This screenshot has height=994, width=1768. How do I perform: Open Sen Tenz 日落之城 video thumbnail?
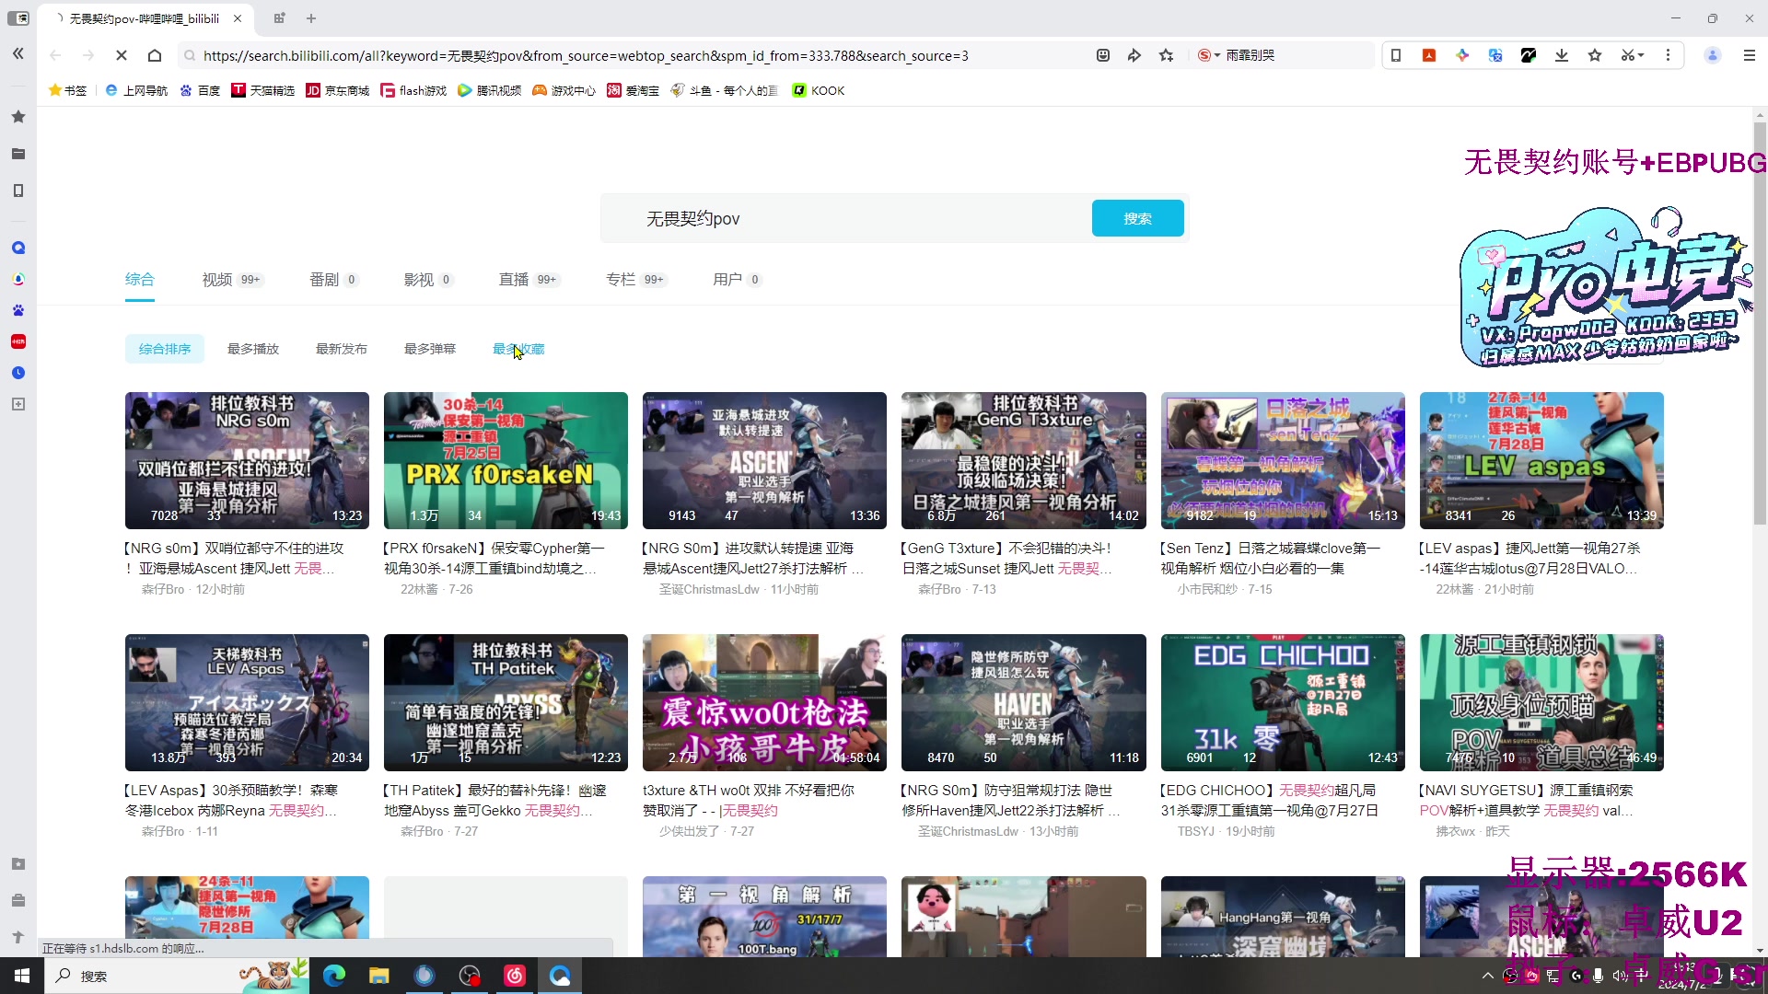pyautogui.click(x=1283, y=460)
